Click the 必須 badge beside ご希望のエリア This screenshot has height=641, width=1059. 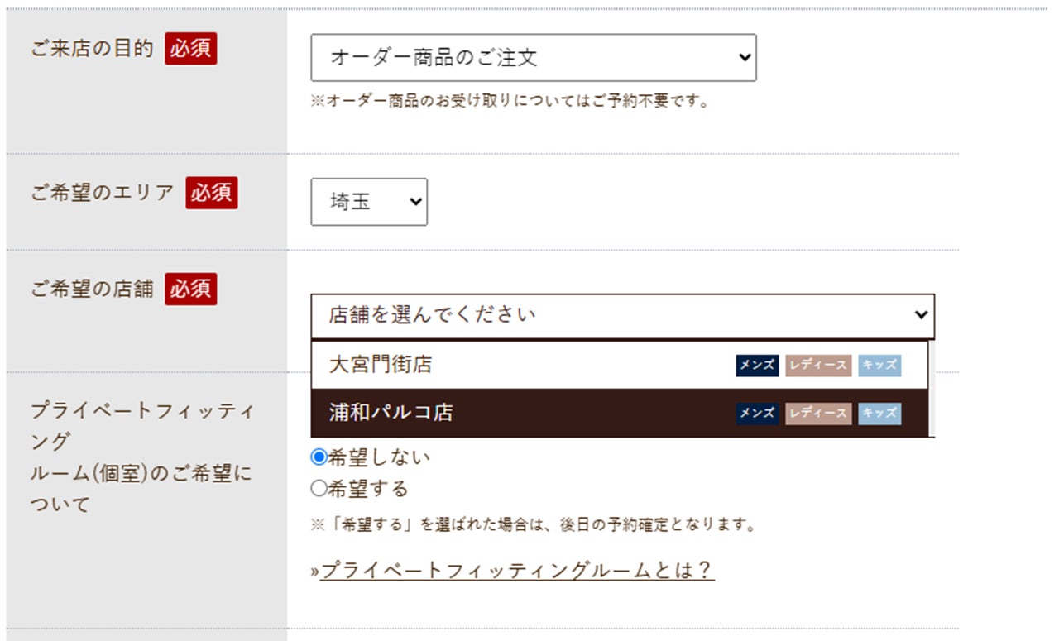[211, 193]
